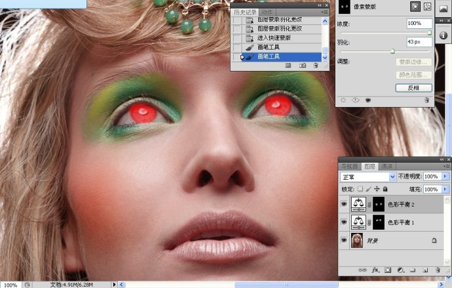Delete current history state trash icon
Viewport: 452px width, 288px height.
[x=316, y=66]
